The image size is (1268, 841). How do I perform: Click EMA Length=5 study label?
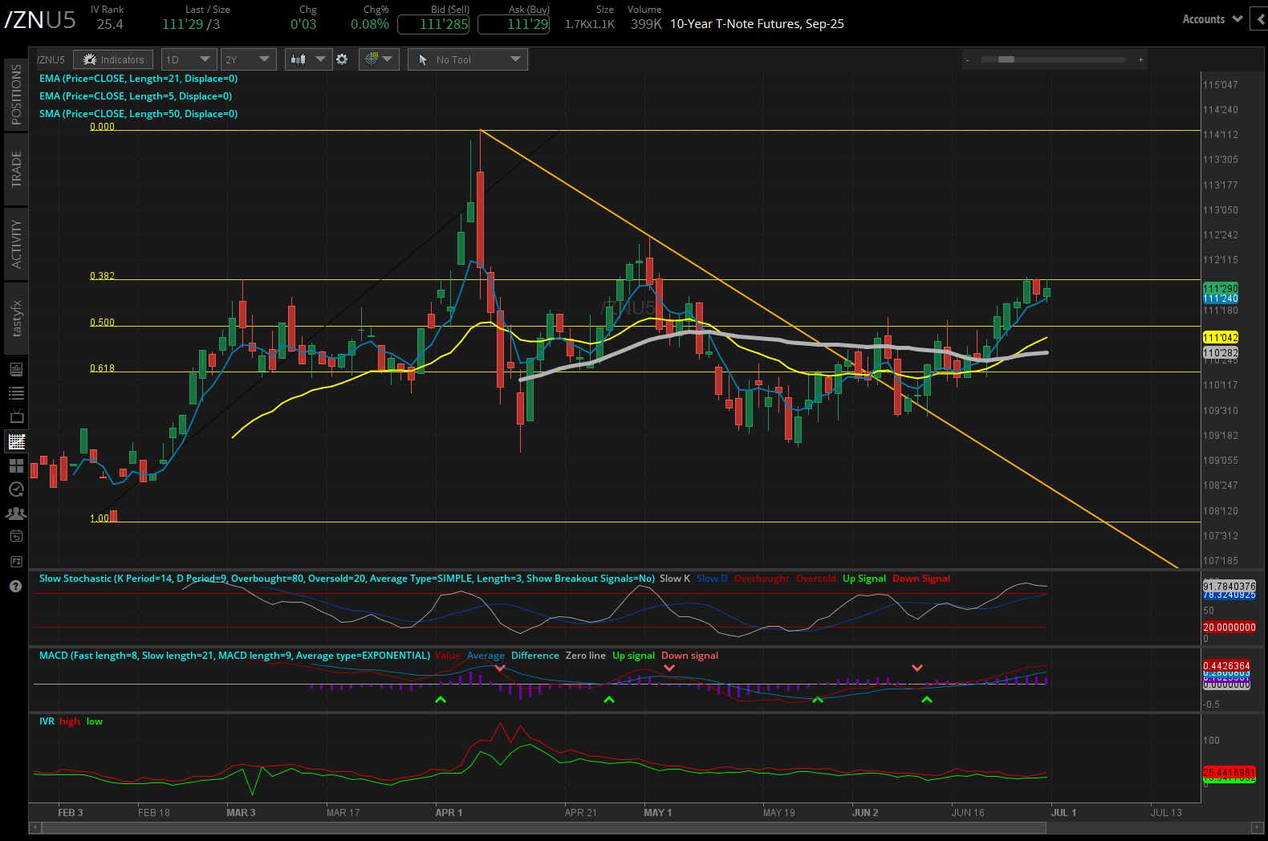(136, 96)
